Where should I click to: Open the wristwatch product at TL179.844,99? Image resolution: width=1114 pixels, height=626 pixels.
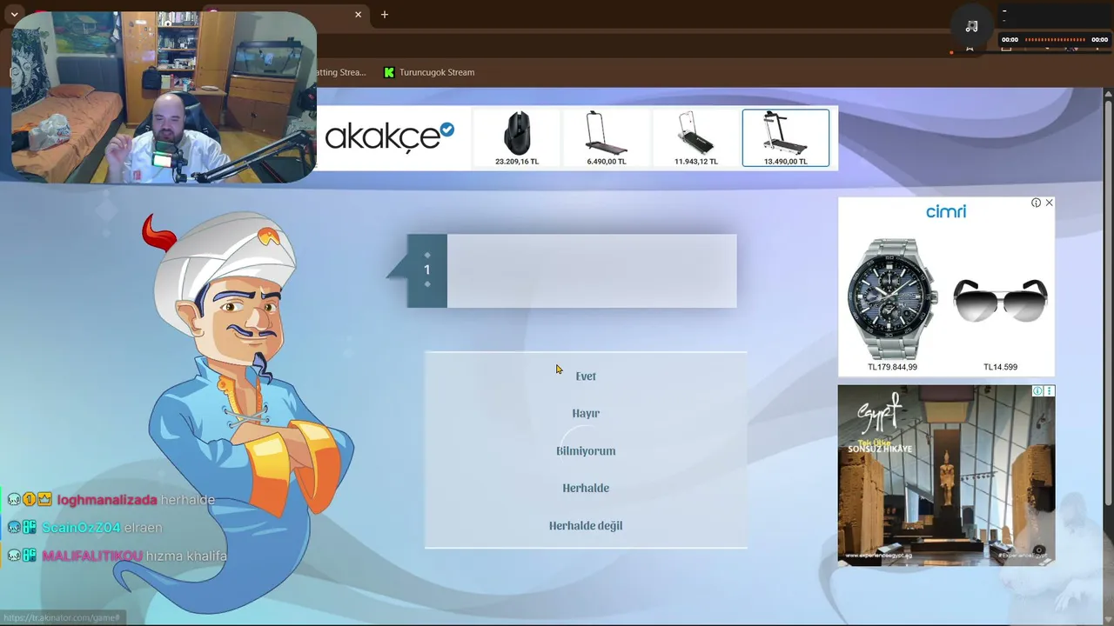pos(892,304)
